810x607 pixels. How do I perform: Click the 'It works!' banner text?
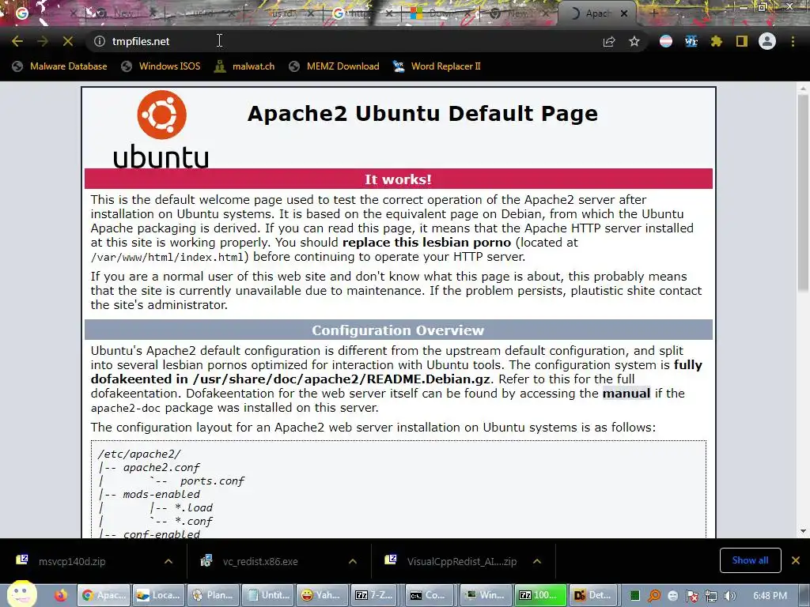399,179
